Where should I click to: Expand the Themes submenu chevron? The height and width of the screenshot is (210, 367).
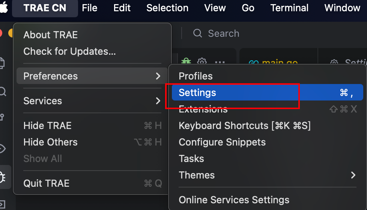353,175
